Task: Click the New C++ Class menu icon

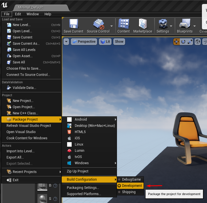Action: (x=9, y=113)
